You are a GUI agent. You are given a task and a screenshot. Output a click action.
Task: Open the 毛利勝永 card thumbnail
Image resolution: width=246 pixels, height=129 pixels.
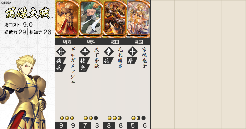[115, 19]
